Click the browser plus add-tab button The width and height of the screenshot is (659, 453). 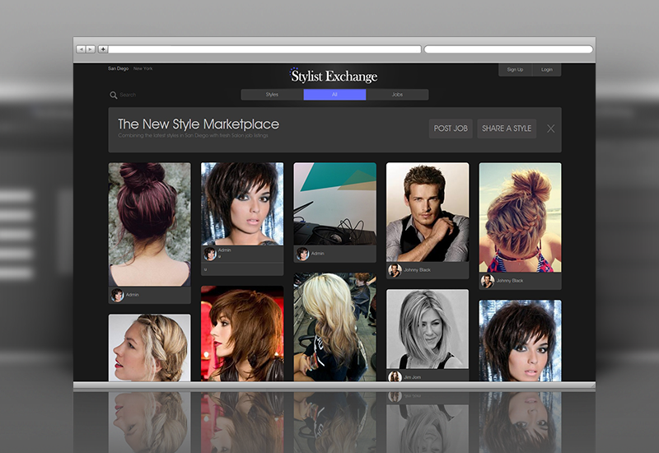coord(103,49)
